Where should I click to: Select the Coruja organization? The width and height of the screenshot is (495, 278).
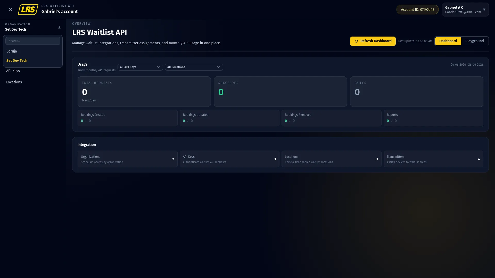tap(33, 51)
